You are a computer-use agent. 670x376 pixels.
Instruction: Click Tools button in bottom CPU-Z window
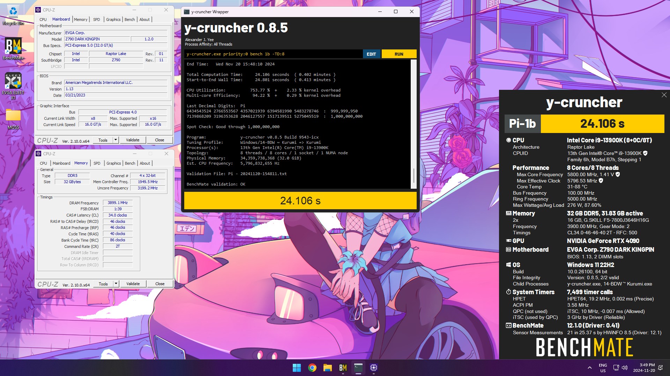click(103, 284)
